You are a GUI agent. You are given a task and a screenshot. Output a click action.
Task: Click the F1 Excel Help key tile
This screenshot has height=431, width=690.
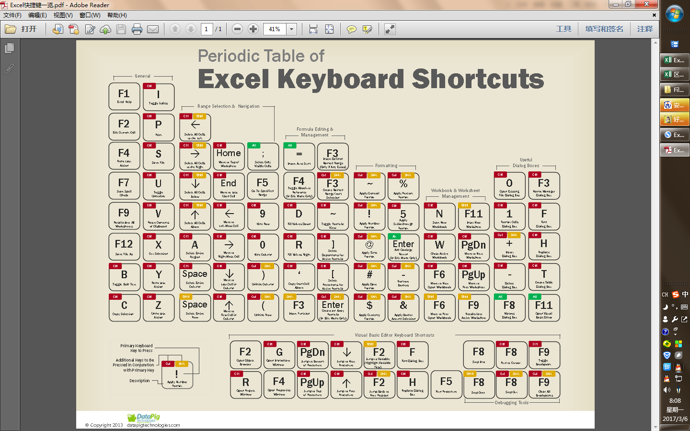point(124,96)
